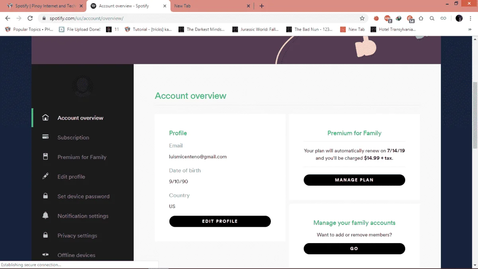Open Offline devices in the sidebar
478x269 pixels.
(76, 255)
